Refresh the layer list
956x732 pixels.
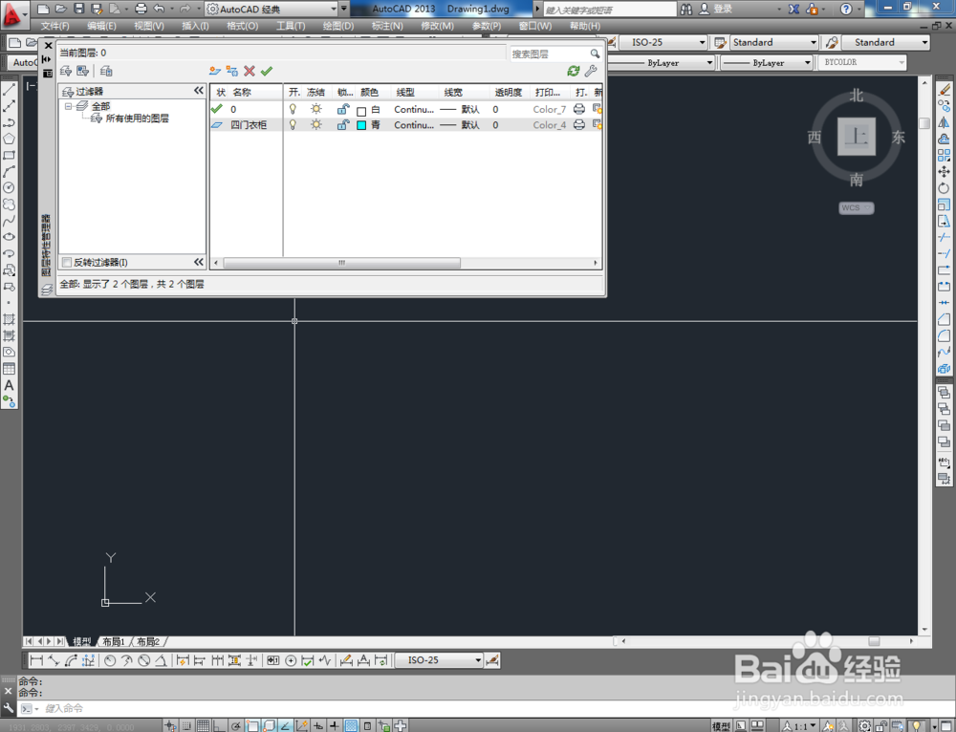(573, 72)
